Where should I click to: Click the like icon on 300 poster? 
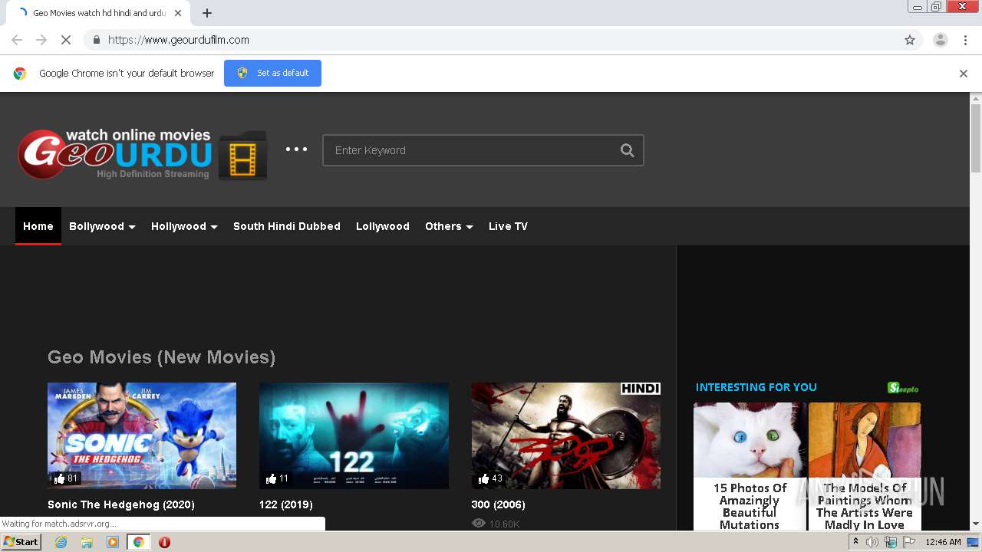[483, 478]
